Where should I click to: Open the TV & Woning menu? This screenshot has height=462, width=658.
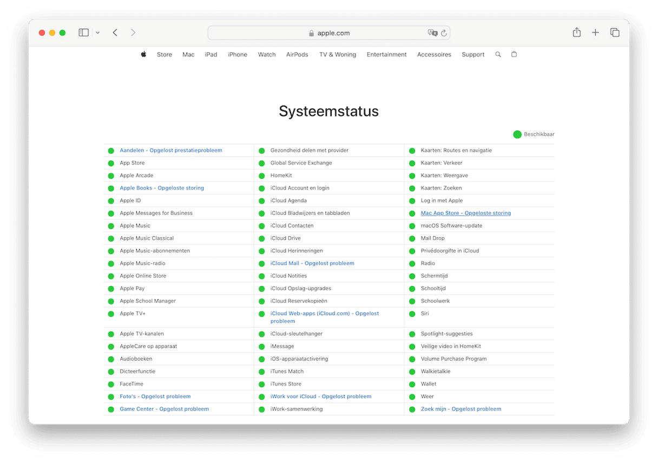coord(338,55)
